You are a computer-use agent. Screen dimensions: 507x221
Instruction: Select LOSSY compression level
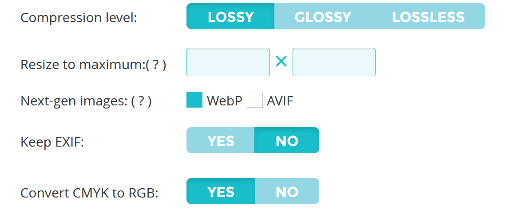point(230,17)
